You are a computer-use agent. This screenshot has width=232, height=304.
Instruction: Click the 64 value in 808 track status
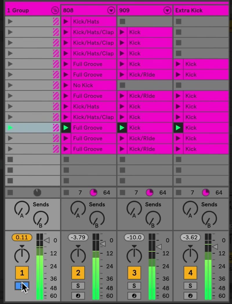pyautogui.click(x=107, y=193)
